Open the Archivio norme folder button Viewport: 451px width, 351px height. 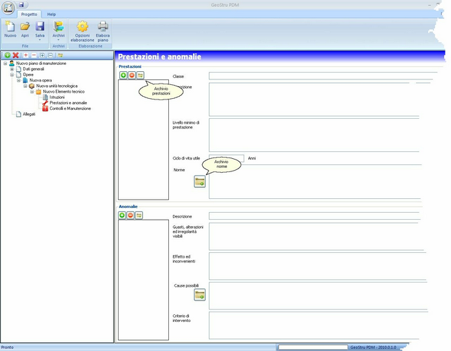pos(199,182)
